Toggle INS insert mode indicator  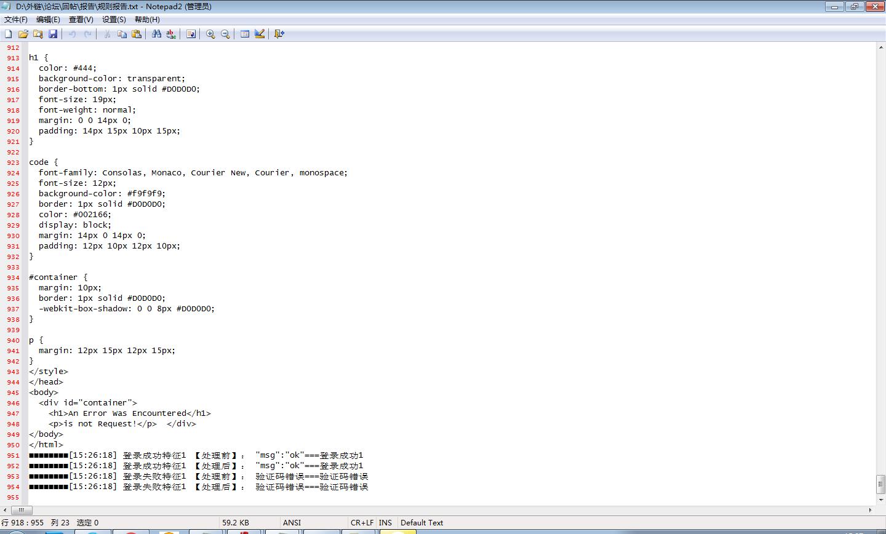[x=385, y=522]
